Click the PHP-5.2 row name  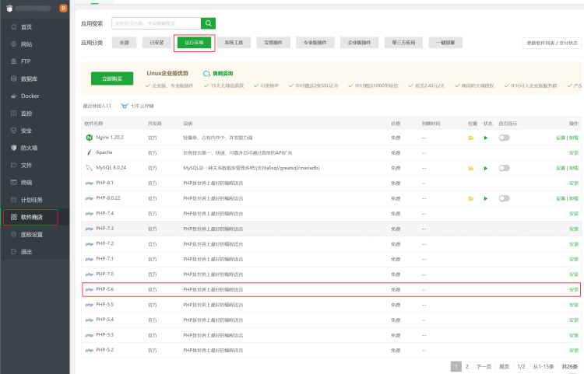point(104,350)
